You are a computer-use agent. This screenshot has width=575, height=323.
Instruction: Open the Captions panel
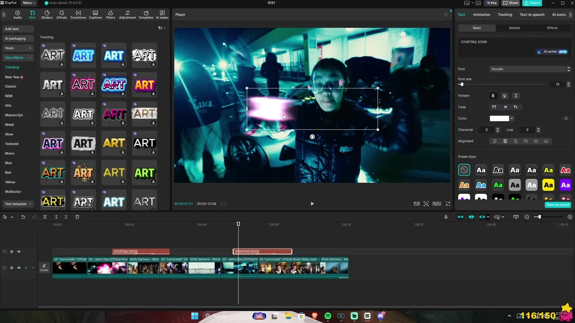[95, 14]
